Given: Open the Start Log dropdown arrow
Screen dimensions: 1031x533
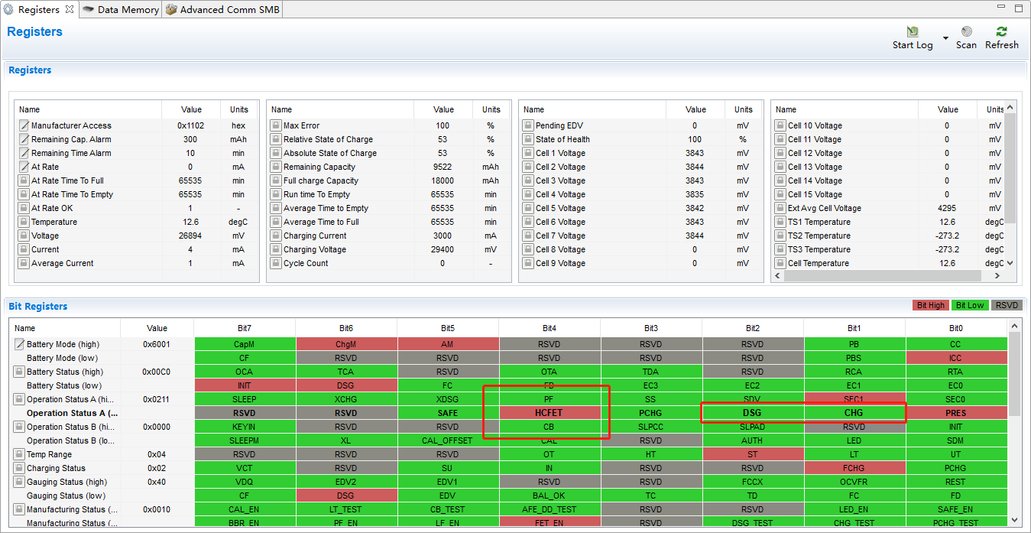Looking at the screenshot, I should (x=945, y=37).
